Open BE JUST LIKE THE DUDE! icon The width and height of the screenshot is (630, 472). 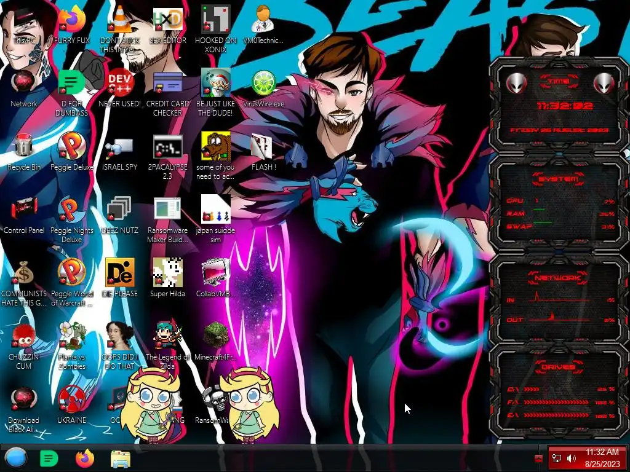tap(216, 93)
